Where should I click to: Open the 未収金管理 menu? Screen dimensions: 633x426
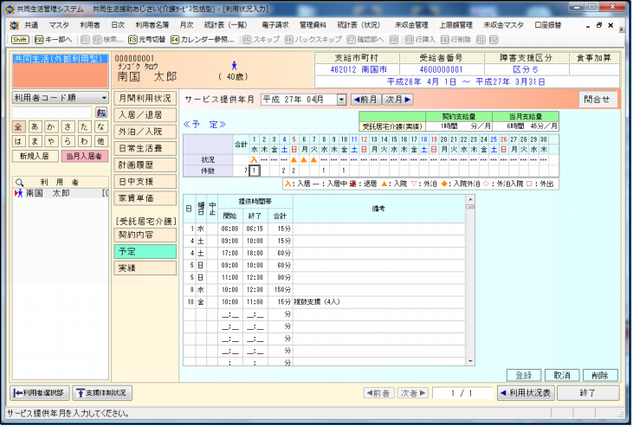click(412, 26)
